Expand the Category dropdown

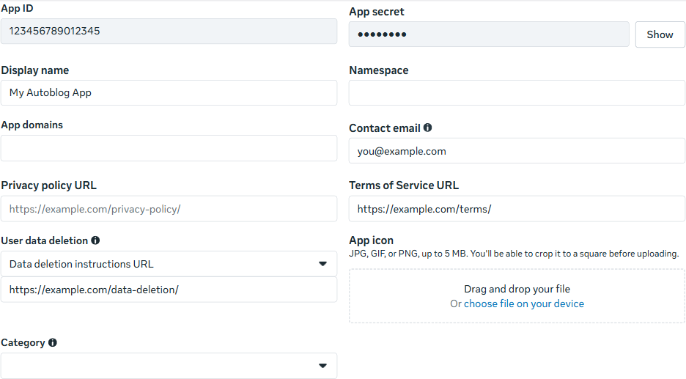click(x=169, y=365)
